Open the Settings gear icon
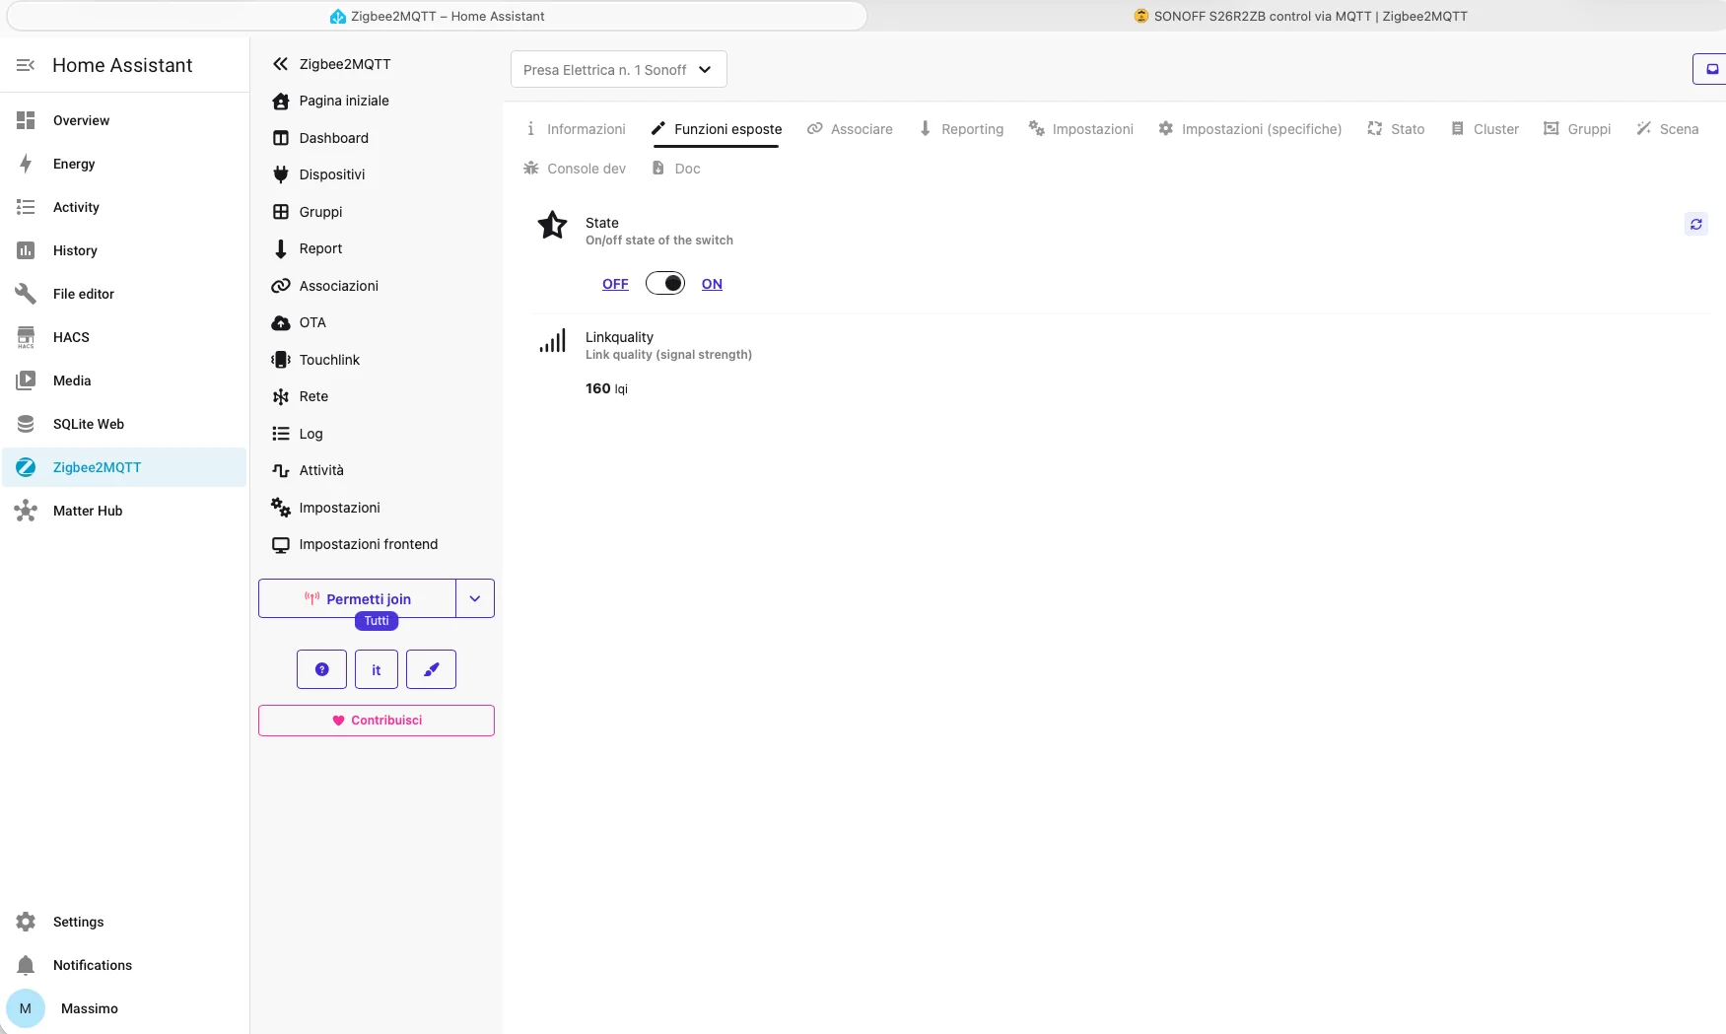Viewport: 1726px width, 1034px height. coord(26,922)
